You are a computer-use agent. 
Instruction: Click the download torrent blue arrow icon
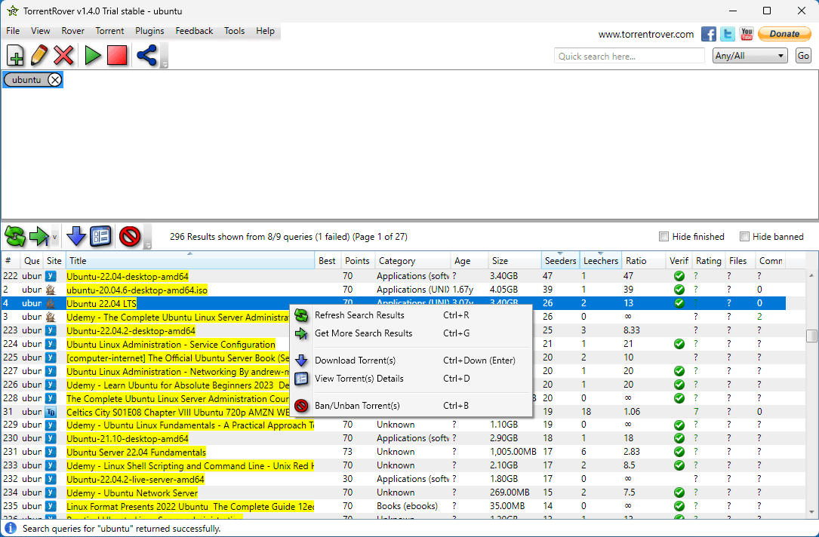76,236
